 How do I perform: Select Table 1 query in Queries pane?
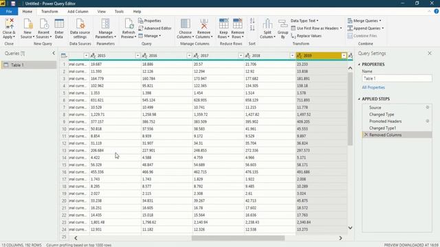click(x=29, y=65)
